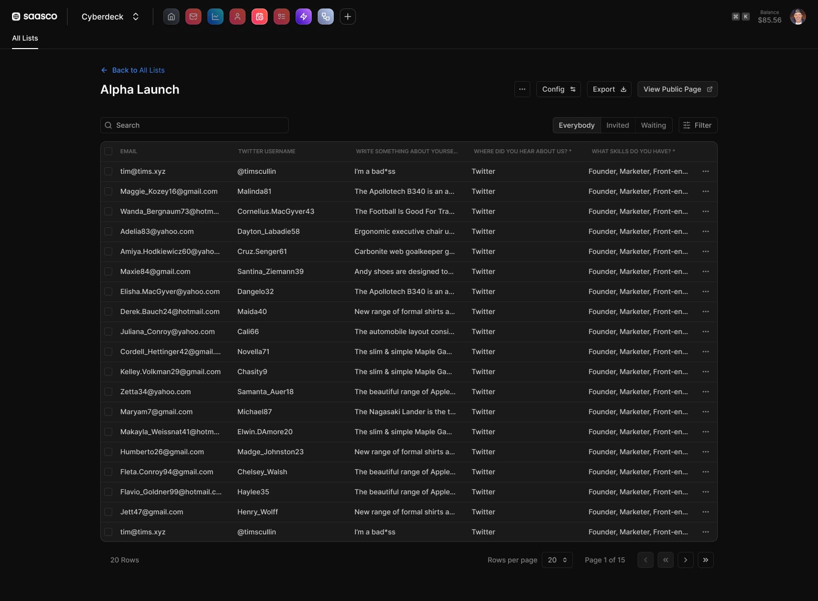Click the Where Did You Hear column header

pyautogui.click(x=522, y=151)
